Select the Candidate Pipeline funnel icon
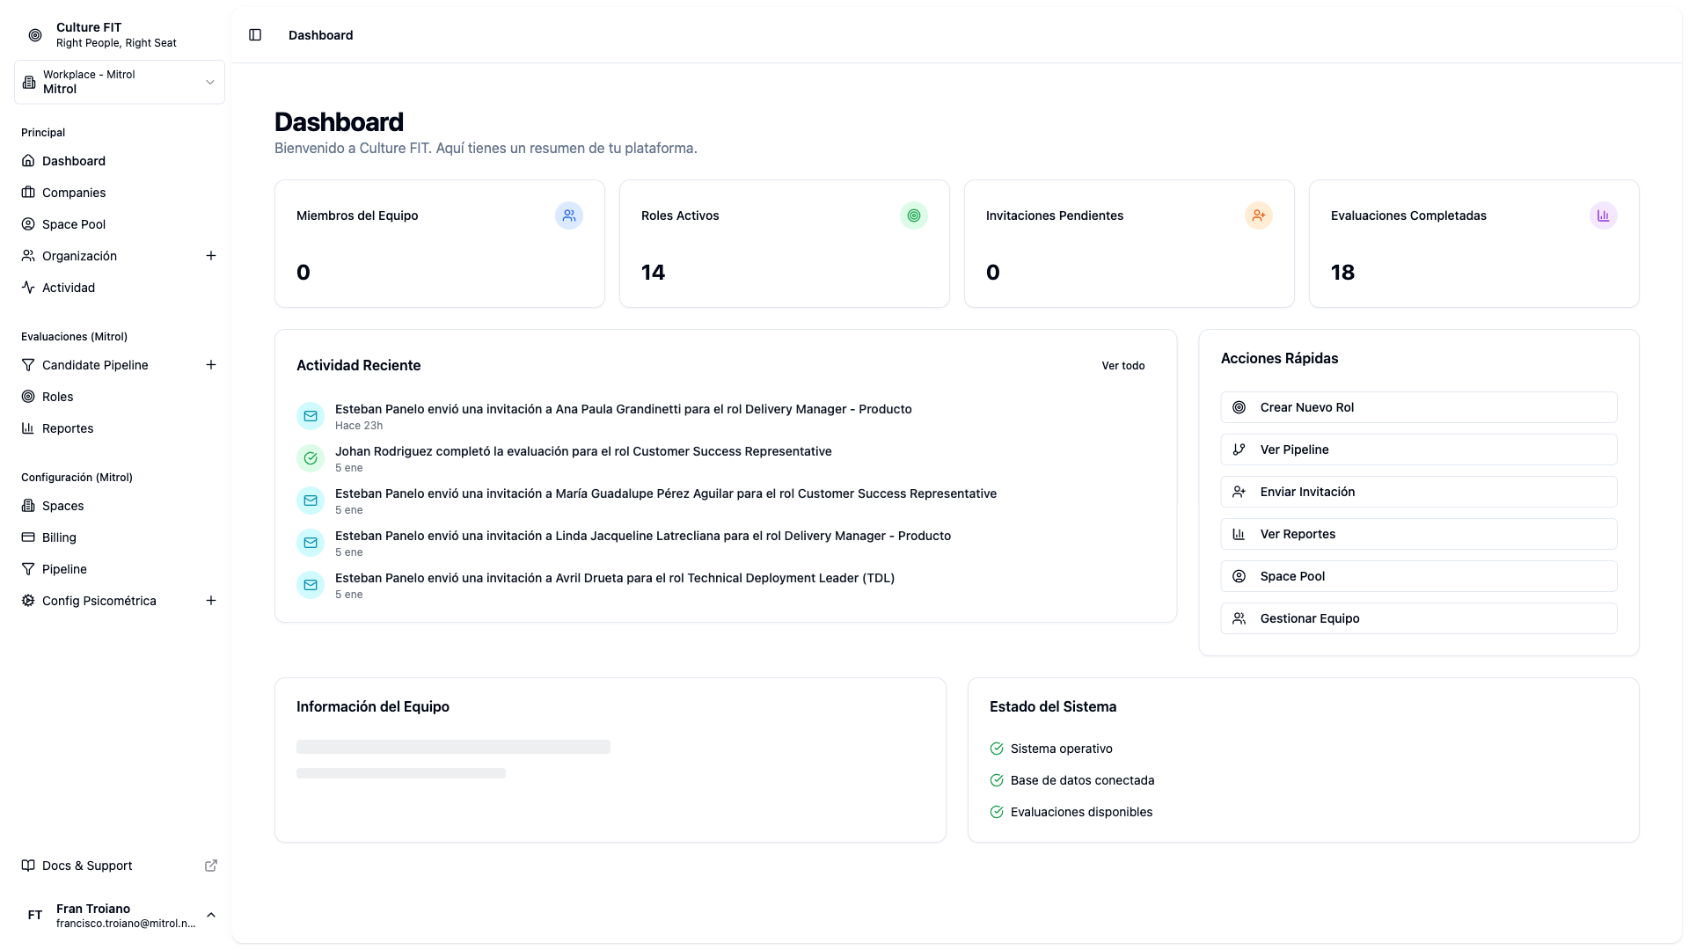The image size is (1689, 950). pyautogui.click(x=28, y=365)
